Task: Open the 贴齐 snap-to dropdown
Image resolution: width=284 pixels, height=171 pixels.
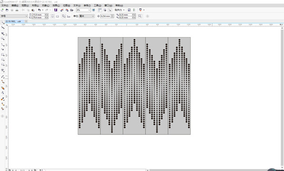Action: point(119,10)
